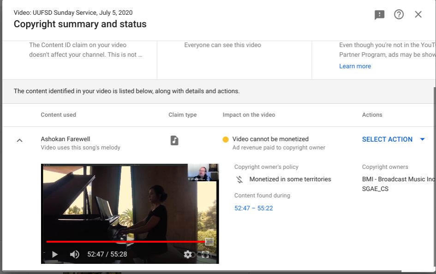436x274 pixels.
Task: Click the Actions column header
Action: pos(372,115)
